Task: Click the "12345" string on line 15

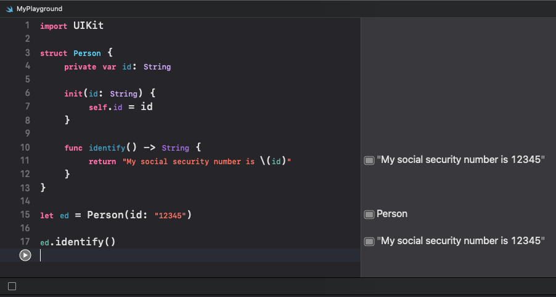Action: (x=170, y=215)
